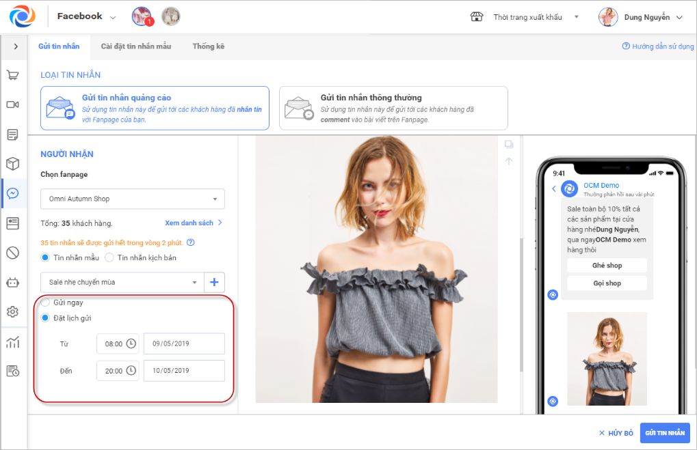
Task: Open the chatbot sidebar icon
Action: 13,282
